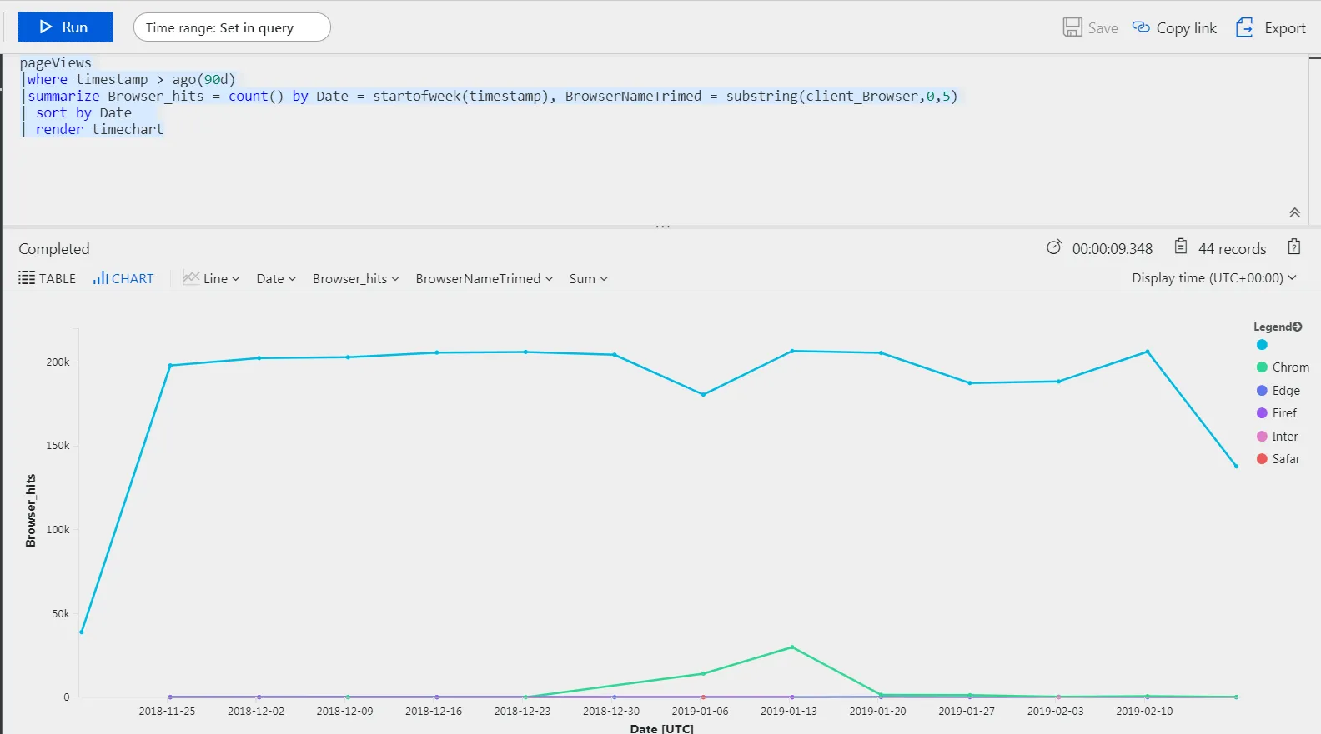Collapse the query editor with double chevron
This screenshot has width=1321, height=734.
pyautogui.click(x=1294, y=213)
